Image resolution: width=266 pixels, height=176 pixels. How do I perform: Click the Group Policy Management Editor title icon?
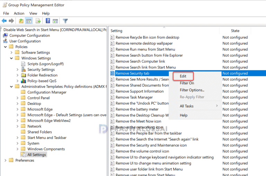click(x=5, y=5)
